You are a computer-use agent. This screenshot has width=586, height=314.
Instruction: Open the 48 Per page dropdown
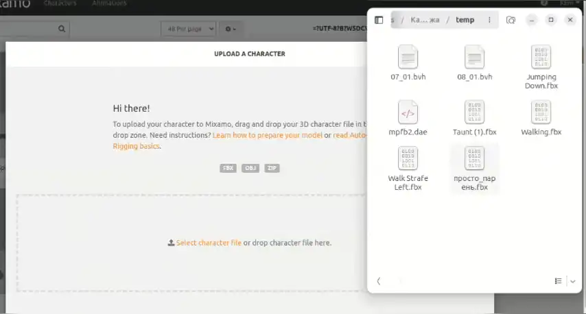click(188, 29)
